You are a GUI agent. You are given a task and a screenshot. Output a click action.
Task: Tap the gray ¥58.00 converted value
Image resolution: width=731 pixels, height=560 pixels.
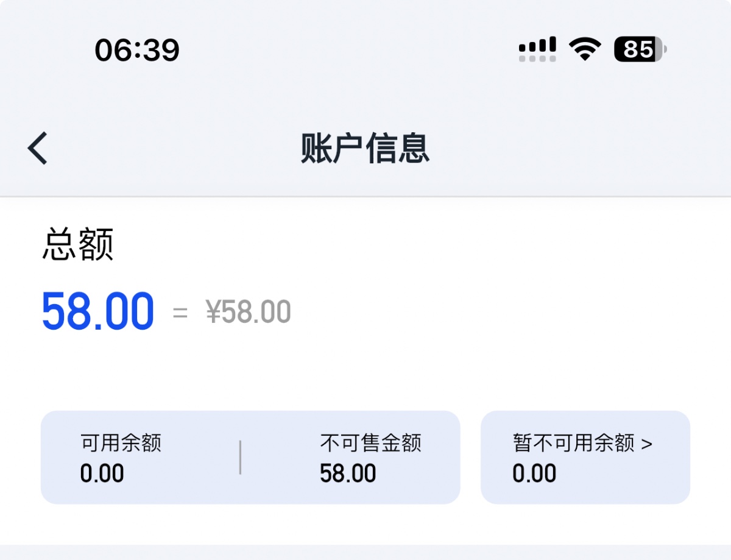pos(249,313)
